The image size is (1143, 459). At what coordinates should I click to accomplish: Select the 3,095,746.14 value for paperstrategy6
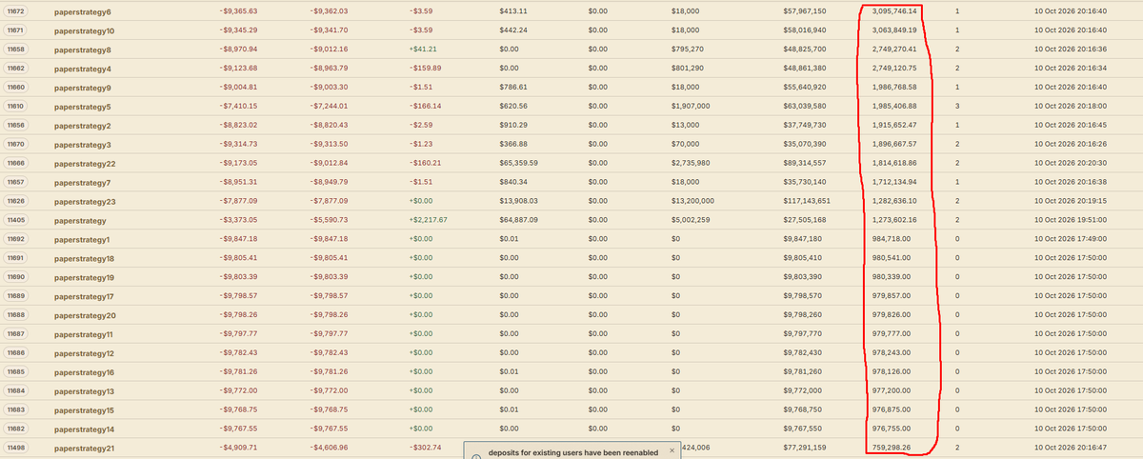(x=893, y=11)
